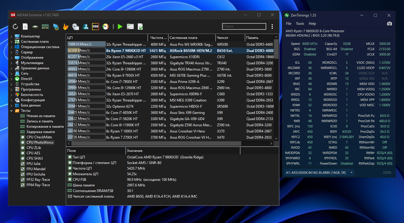Select the FPU Julia test
404x223 pixels.
point(33,164)
